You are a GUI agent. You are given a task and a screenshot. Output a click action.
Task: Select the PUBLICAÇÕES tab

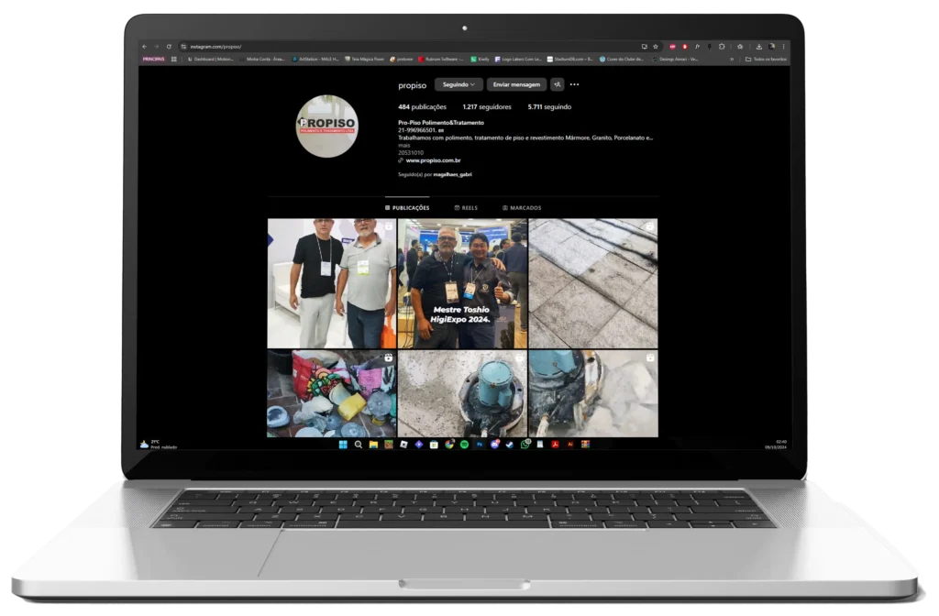(407, 208)
